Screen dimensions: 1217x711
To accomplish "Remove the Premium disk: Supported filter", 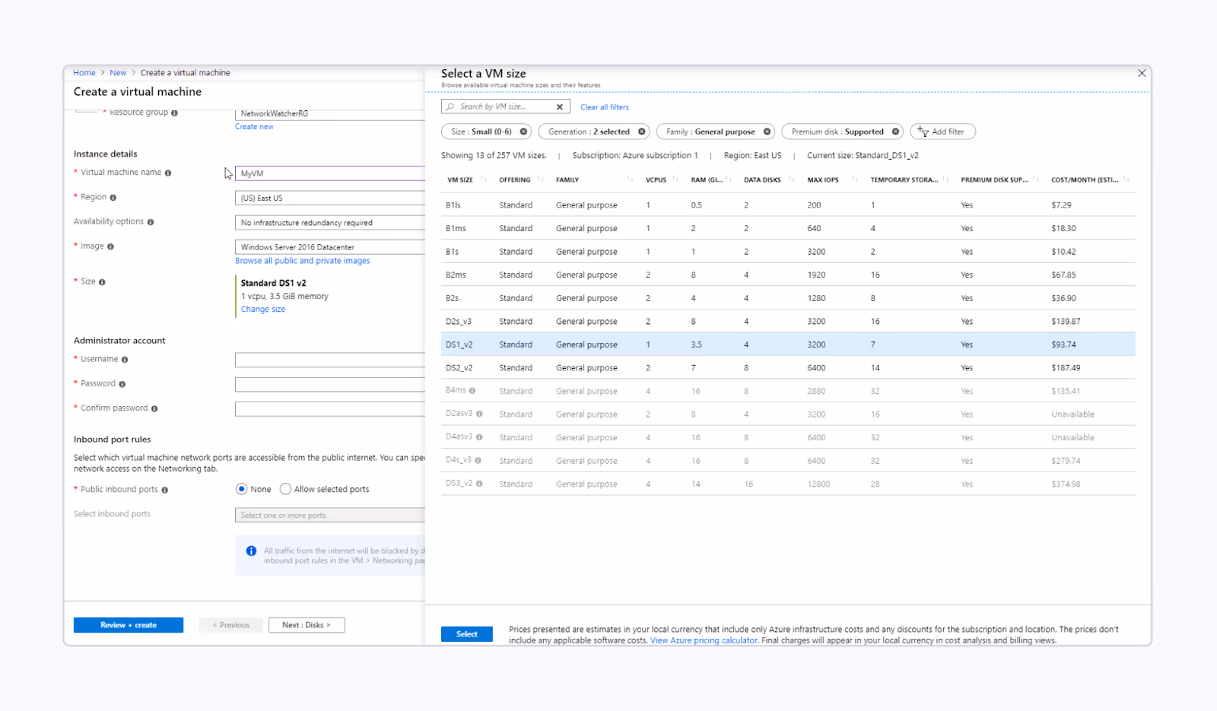I will (x=895, y=132).
